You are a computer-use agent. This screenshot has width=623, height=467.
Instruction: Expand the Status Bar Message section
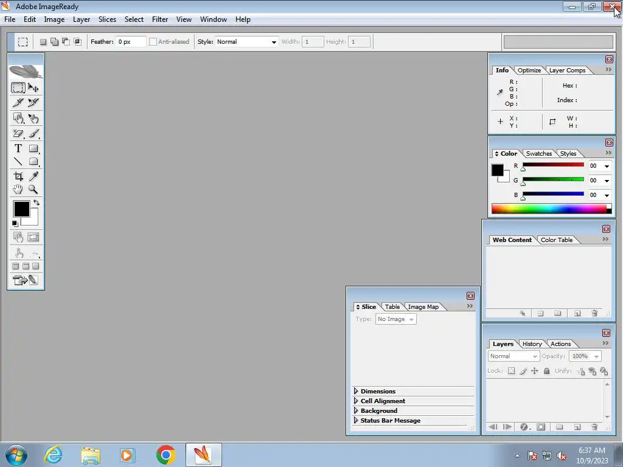click(x=356, y=420)
